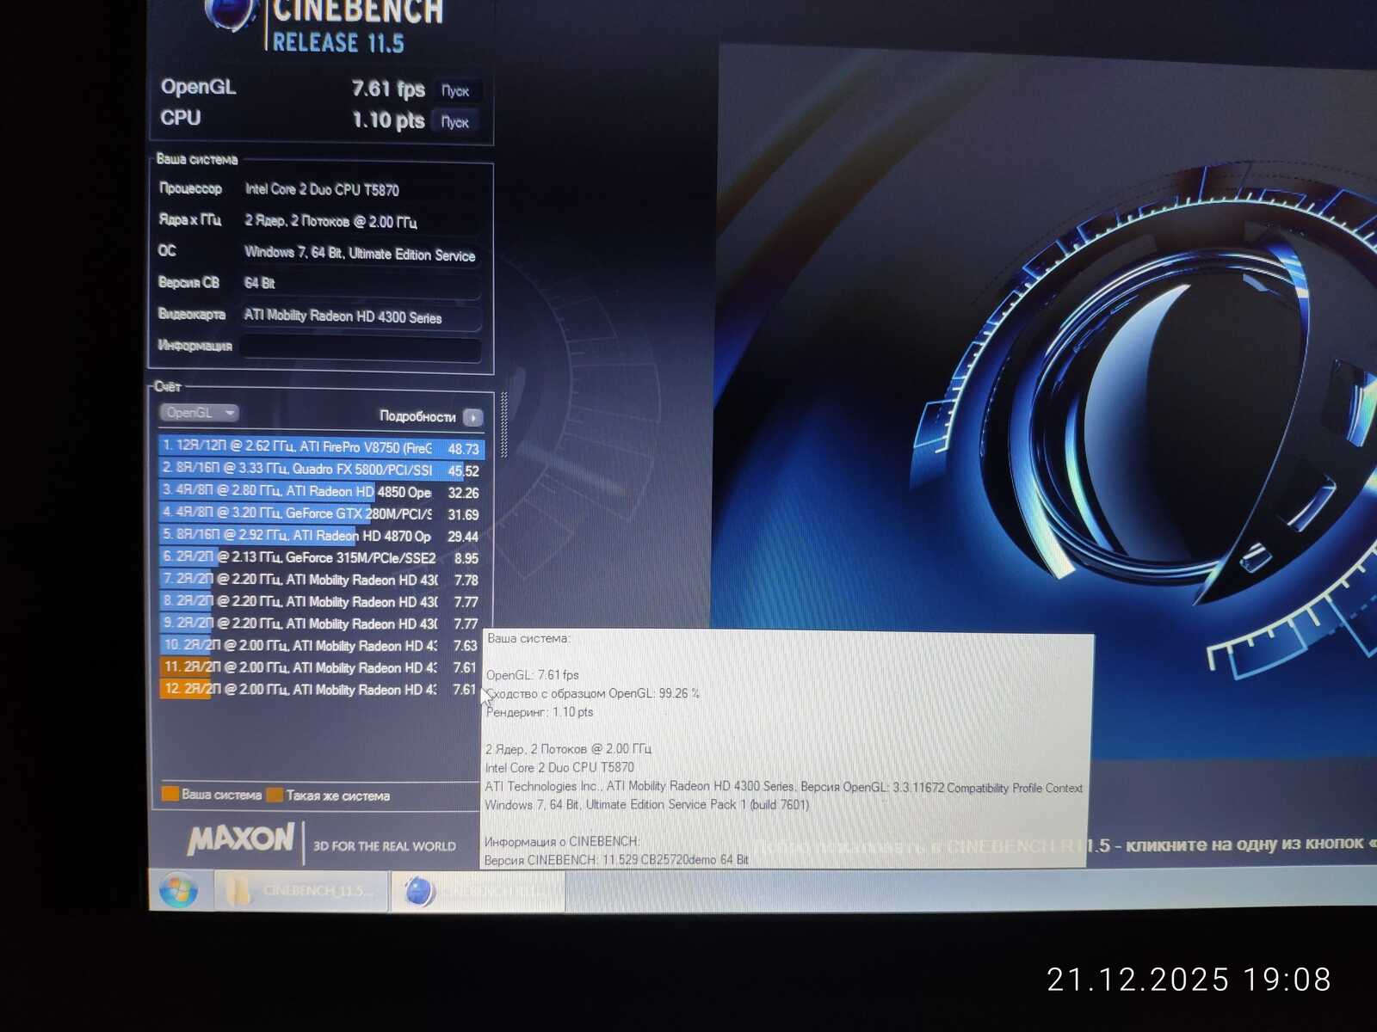
Task: Click the Процессор field showing Intel Core 2 Duo
Action: pyautogui.click(x=361, y=189)
